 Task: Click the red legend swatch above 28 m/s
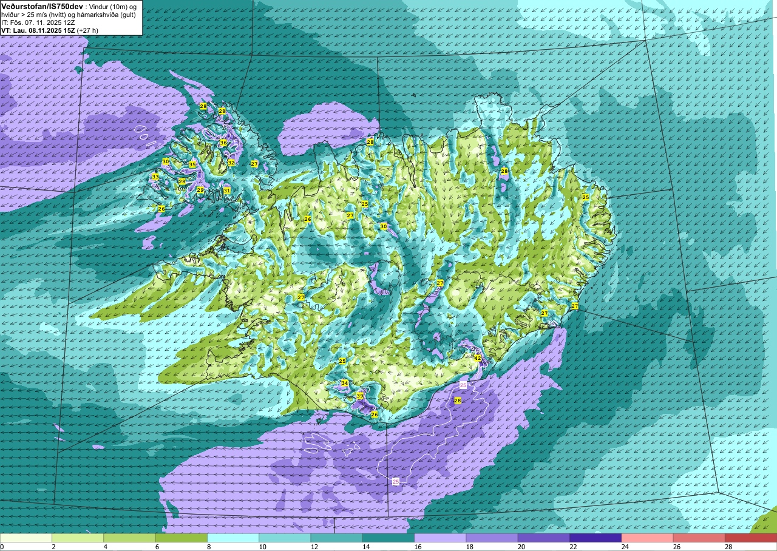point(750,538)
